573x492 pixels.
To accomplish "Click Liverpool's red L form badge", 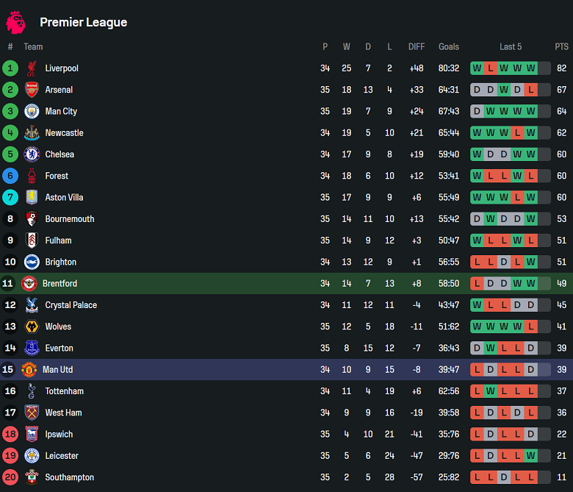I will coord(490,68).
